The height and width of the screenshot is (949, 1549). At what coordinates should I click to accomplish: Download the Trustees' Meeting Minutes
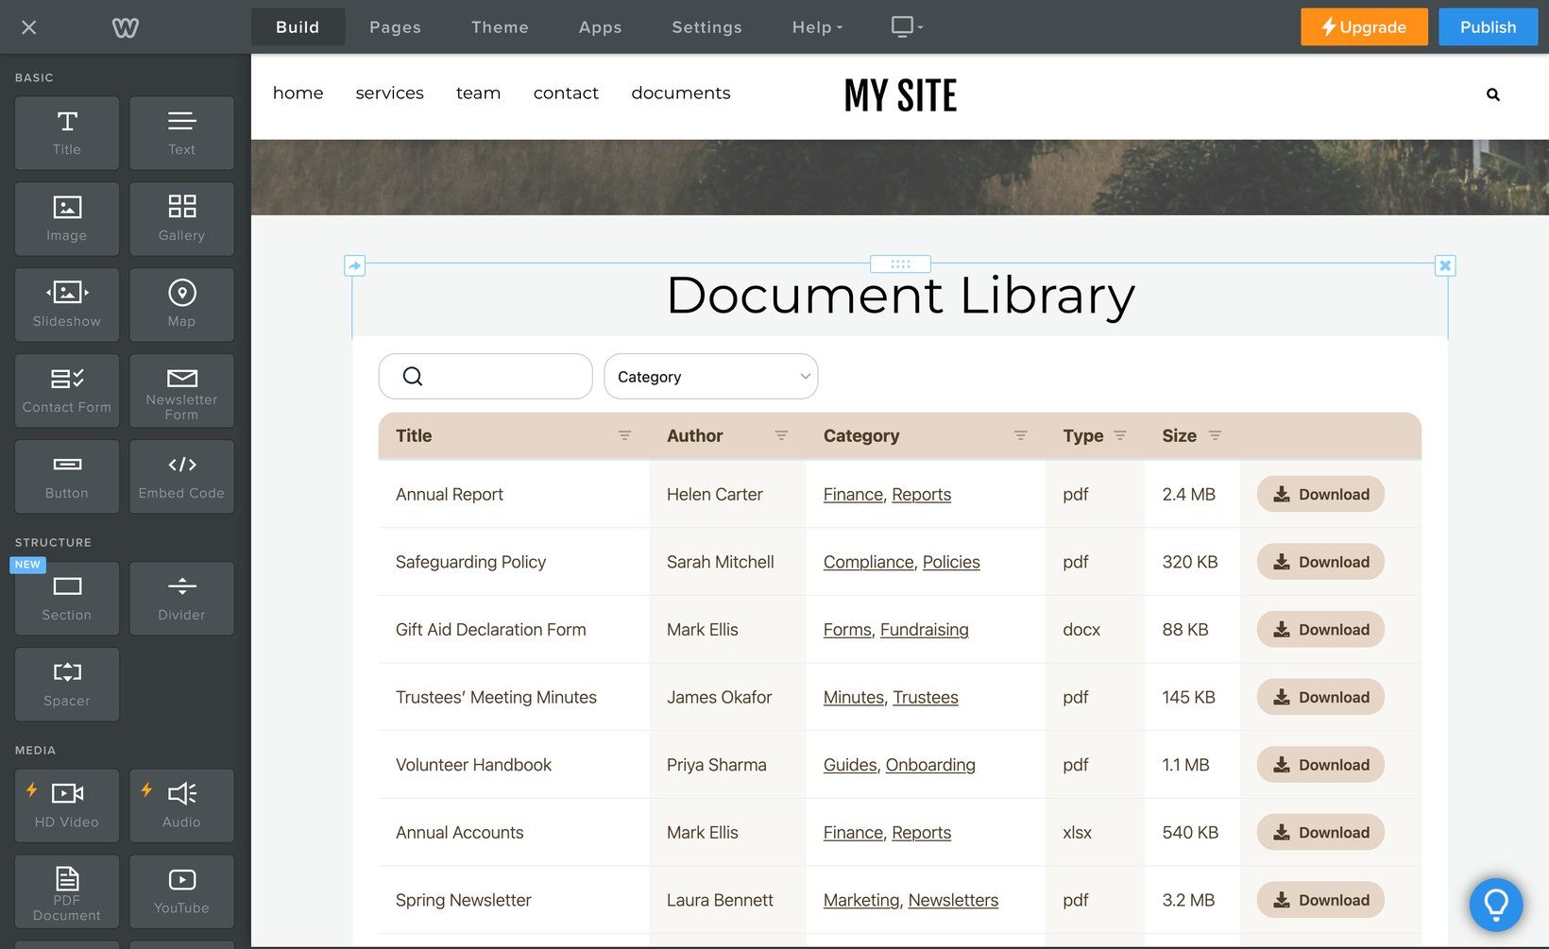1320,697
